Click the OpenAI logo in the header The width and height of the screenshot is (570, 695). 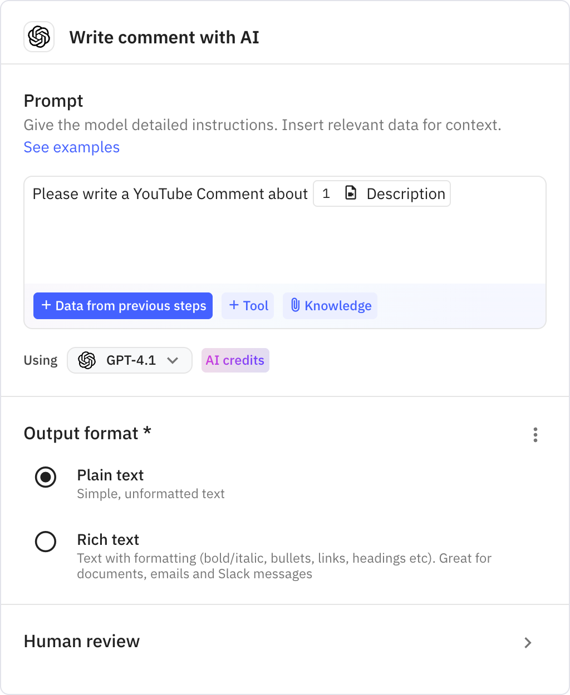38,37
